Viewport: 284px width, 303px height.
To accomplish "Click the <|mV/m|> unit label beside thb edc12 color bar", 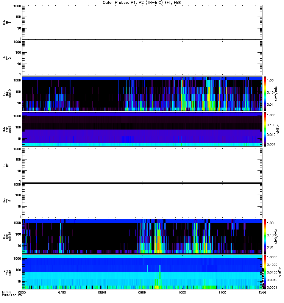I will tap(276, 94).
